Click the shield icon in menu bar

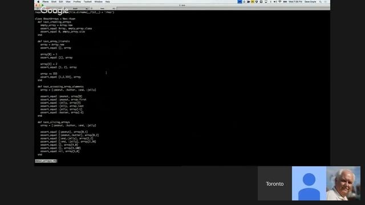[257, 2]
